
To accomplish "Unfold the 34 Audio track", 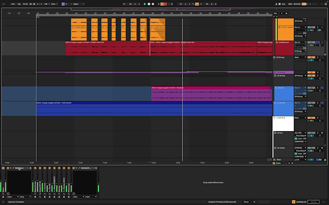I will coord(275,148).
